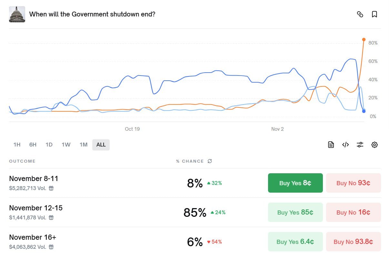Buy Yes at 8¢ for November 8-11
This screenshot has height=262, width=389.
295,183
